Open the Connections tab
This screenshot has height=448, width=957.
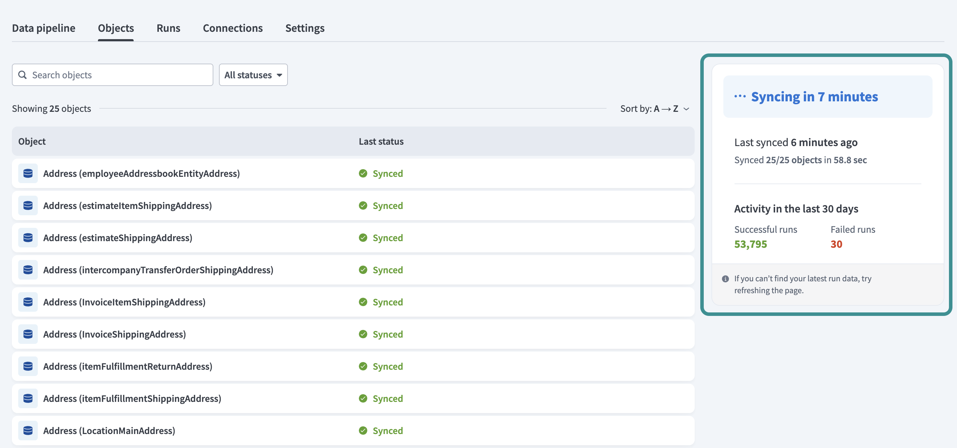coord(233,28)
